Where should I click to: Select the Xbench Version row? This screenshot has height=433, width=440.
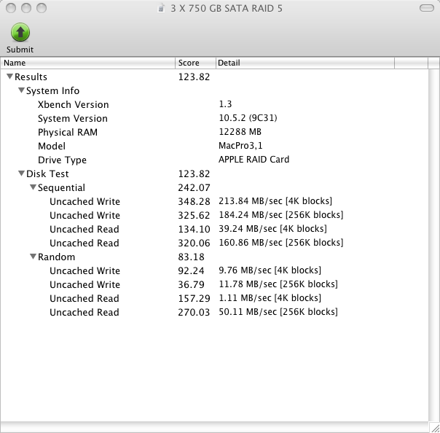point(214,104)
